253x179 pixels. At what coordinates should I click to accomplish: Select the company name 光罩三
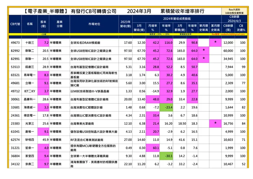coord(30,124)
